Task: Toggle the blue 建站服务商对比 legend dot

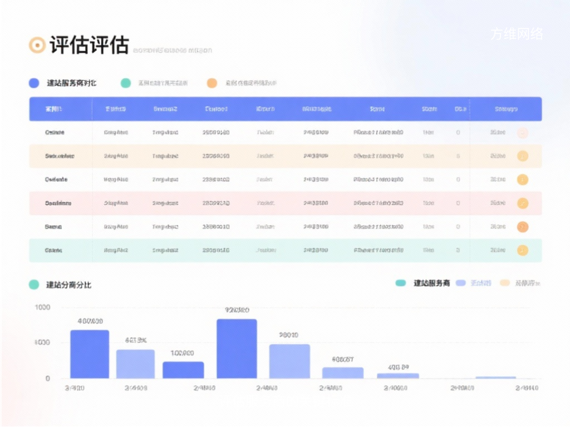Action: [34, 82]
